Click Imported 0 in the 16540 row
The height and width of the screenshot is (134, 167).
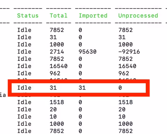tap(80, 66)
